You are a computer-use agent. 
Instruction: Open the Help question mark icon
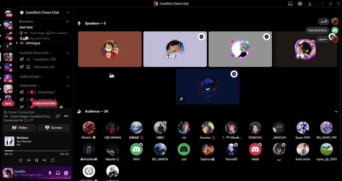pyautogui.click(x=300, y=4)
